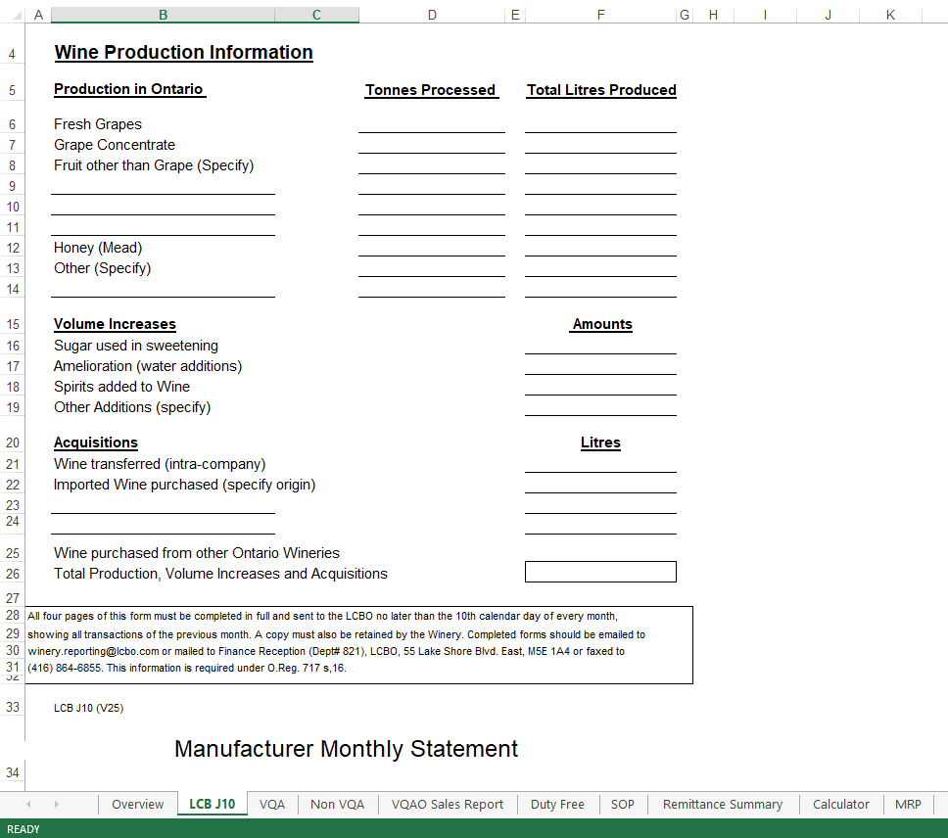Viewport: 948px width, 838px height.
Task: Click Other Additions (specify) amount field
Action: coord(601,406)
